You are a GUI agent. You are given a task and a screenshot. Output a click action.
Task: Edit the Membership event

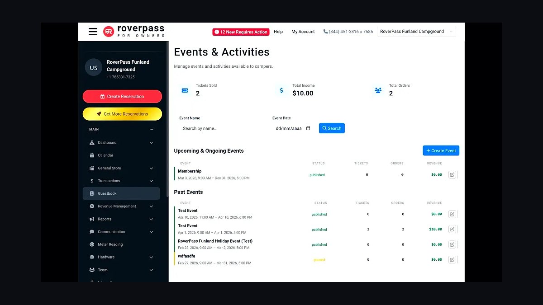coord(452,175)
